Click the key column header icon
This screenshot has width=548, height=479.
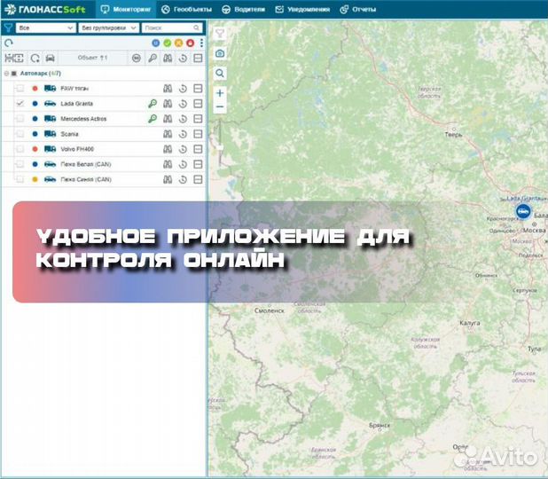(153, 58)
